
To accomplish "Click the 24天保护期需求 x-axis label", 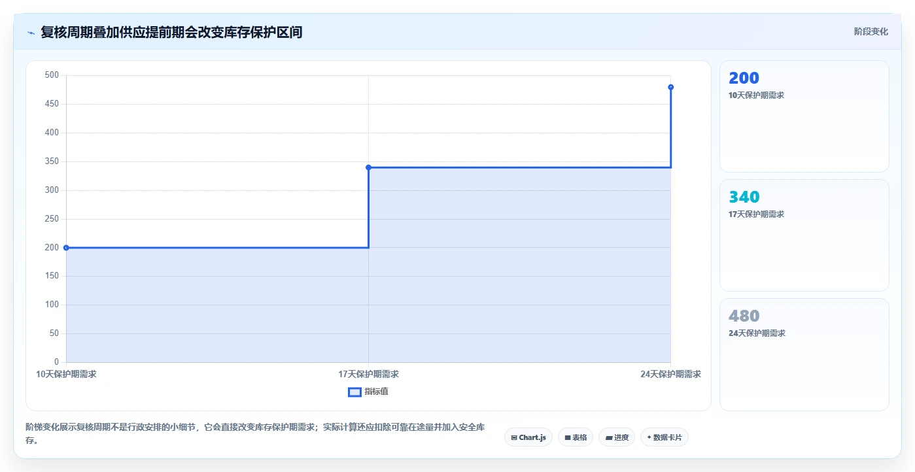I will pos(670,375).
